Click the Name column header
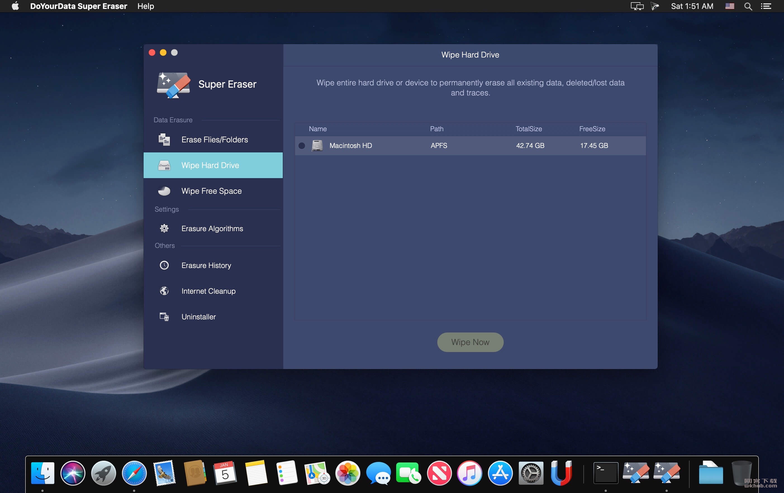 (x=317, y=129)
